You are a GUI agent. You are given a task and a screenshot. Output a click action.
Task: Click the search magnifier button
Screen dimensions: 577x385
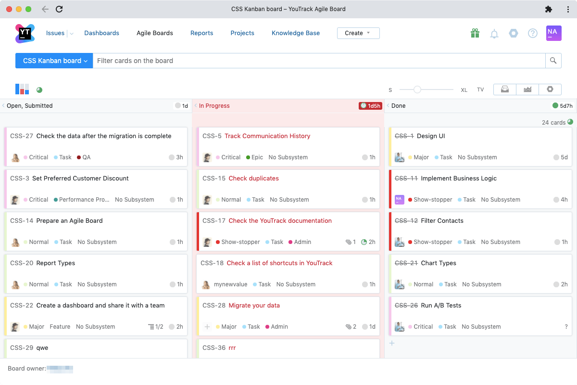point(553,61)
